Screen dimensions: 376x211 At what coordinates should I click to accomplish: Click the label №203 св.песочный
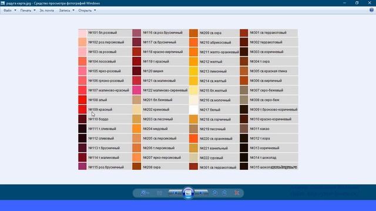158,119
